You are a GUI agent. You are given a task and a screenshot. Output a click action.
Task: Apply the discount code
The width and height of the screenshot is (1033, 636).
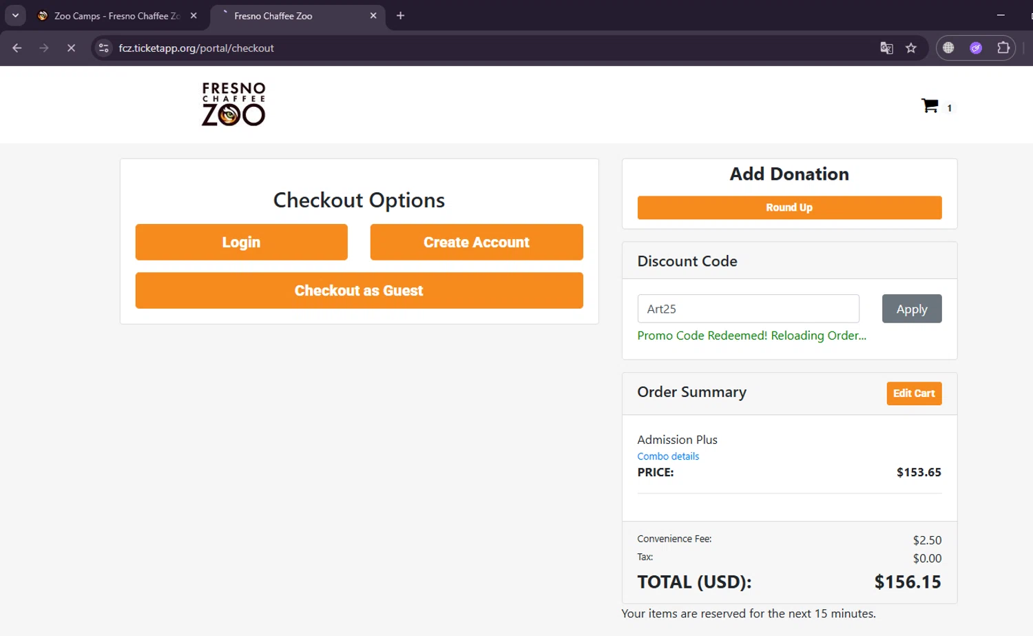912,309
